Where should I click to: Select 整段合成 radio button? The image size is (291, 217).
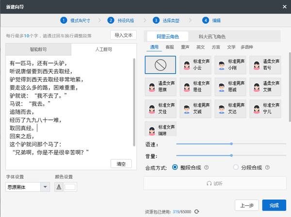[x=175, y=167]
